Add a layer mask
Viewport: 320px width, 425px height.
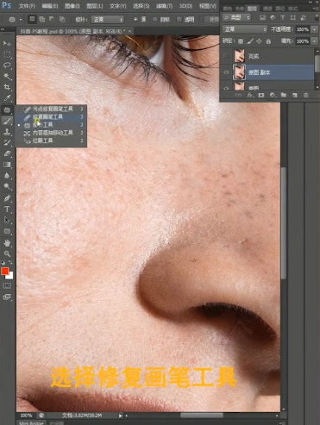(x=261, y=95)
